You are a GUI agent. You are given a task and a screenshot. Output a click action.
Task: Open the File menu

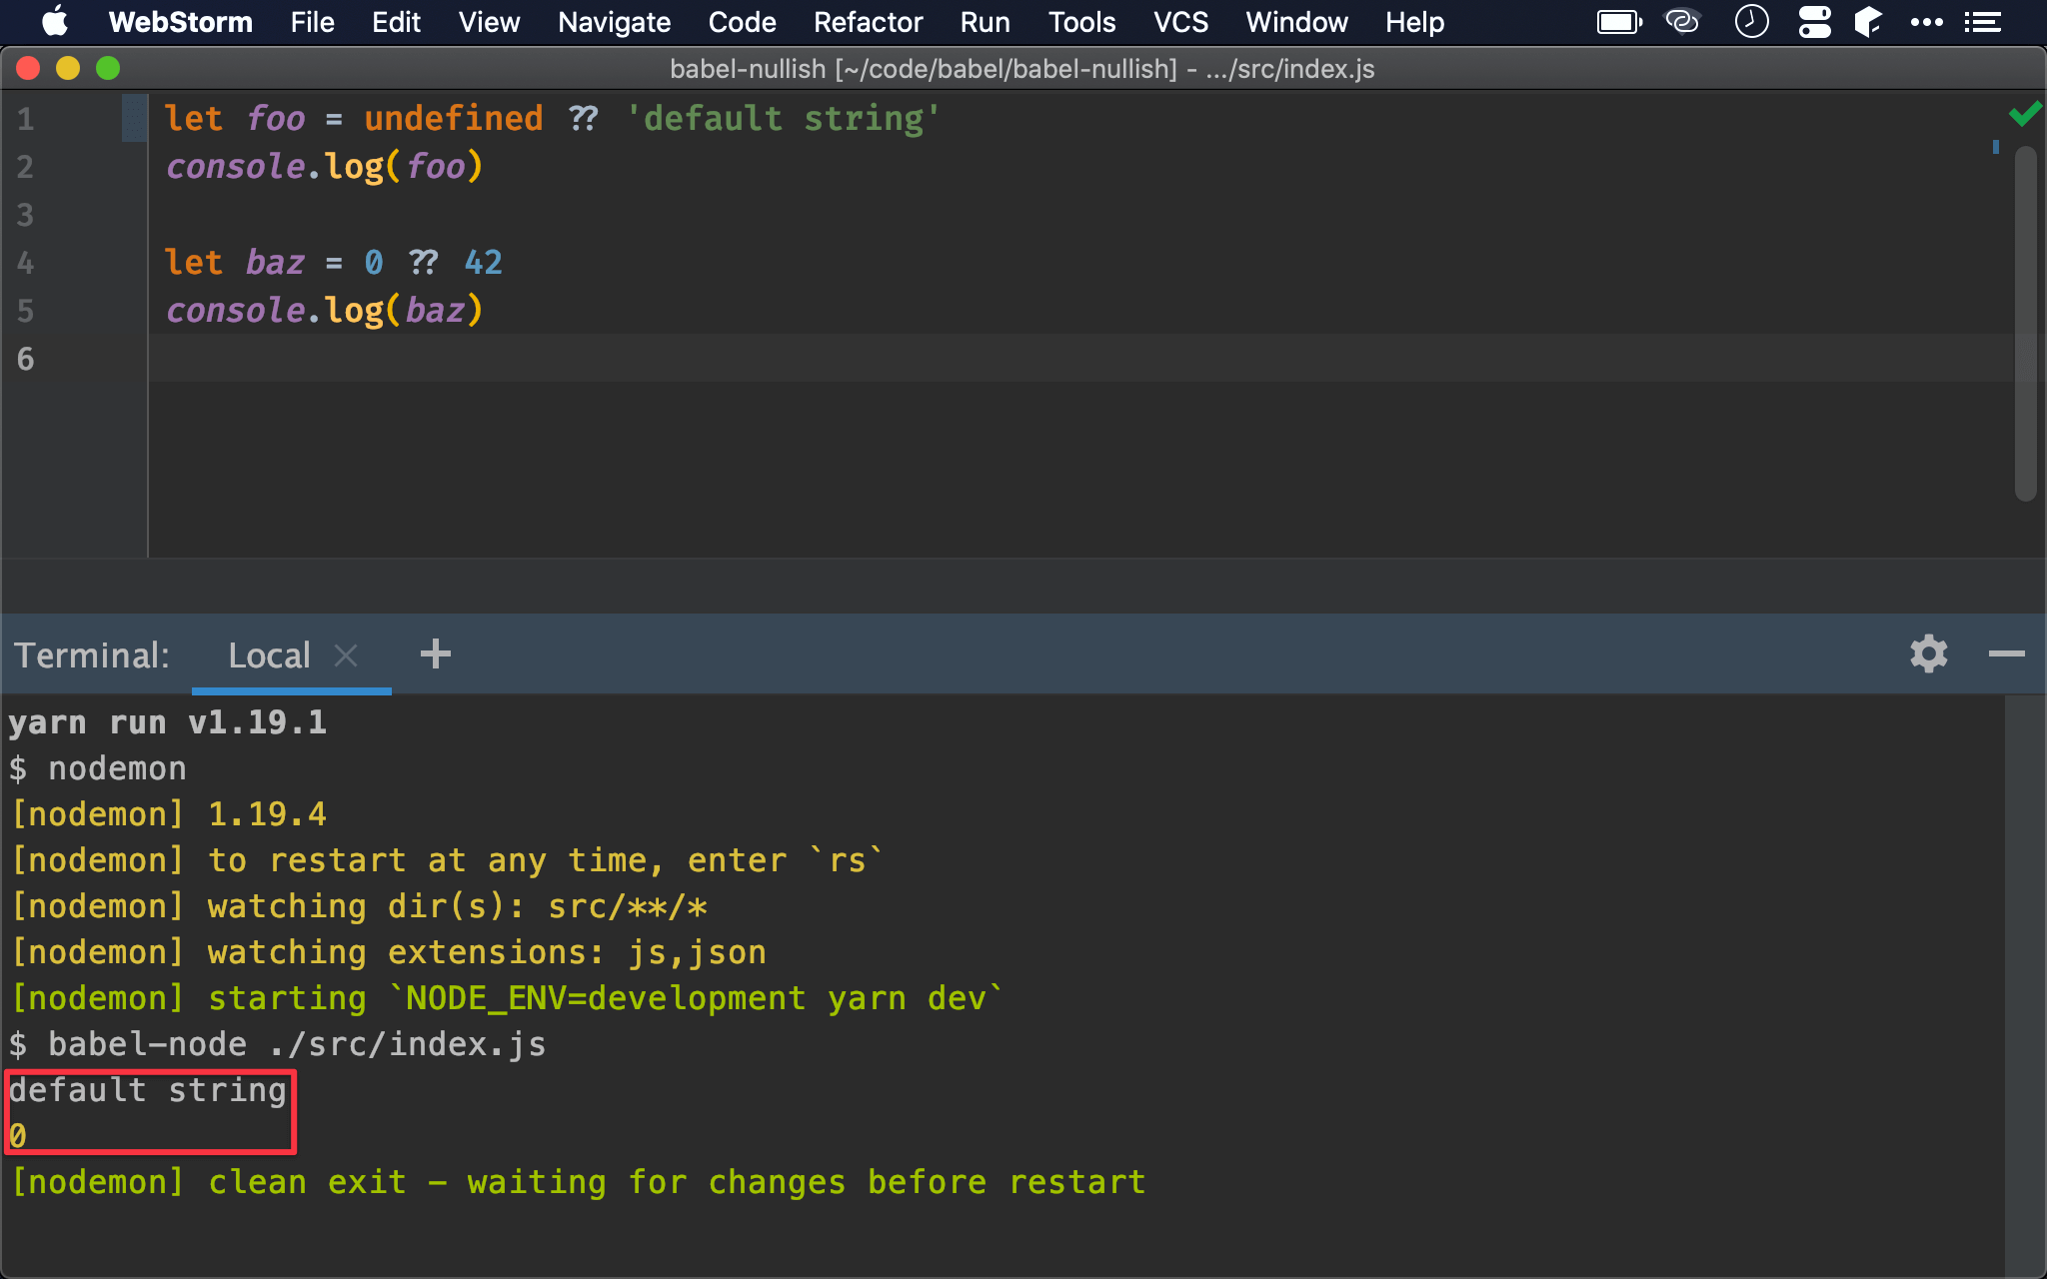pos(312,22)
